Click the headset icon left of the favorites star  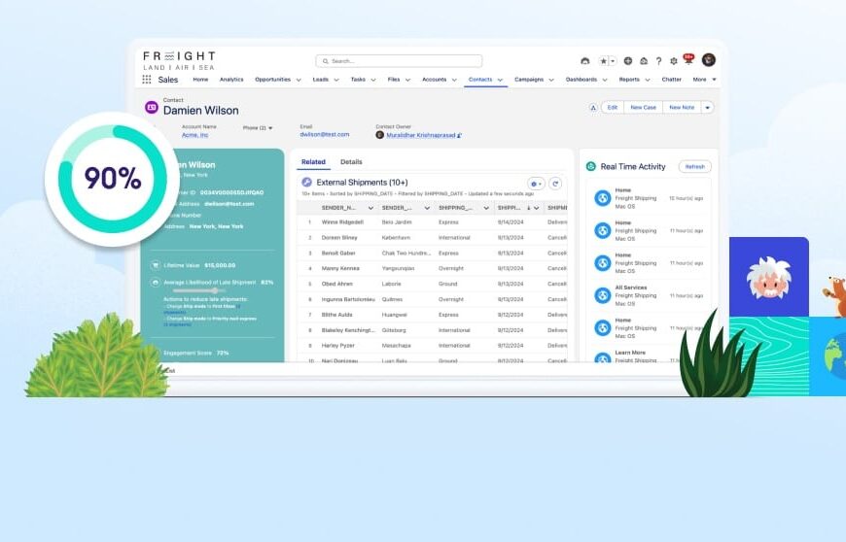coord(584,61)
